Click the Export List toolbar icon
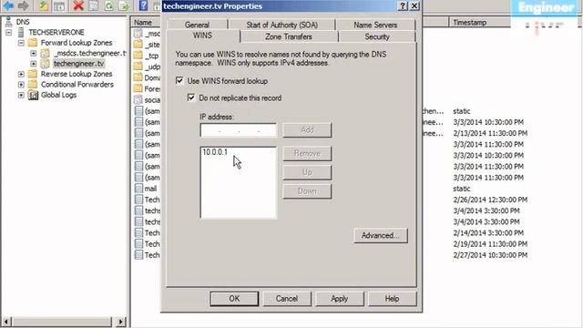 pyautogui.click(x=124, y=5)
